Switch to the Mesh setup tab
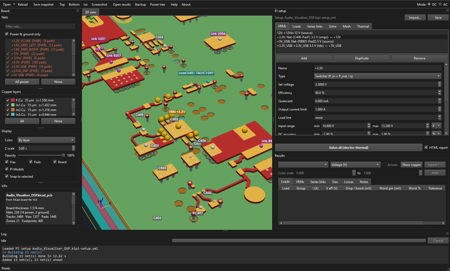 coord(347,26)
